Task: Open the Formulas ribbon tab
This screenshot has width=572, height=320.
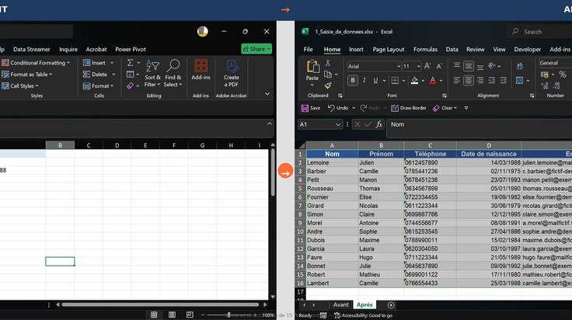Action: pyautogui.click(x=425, y=49)
